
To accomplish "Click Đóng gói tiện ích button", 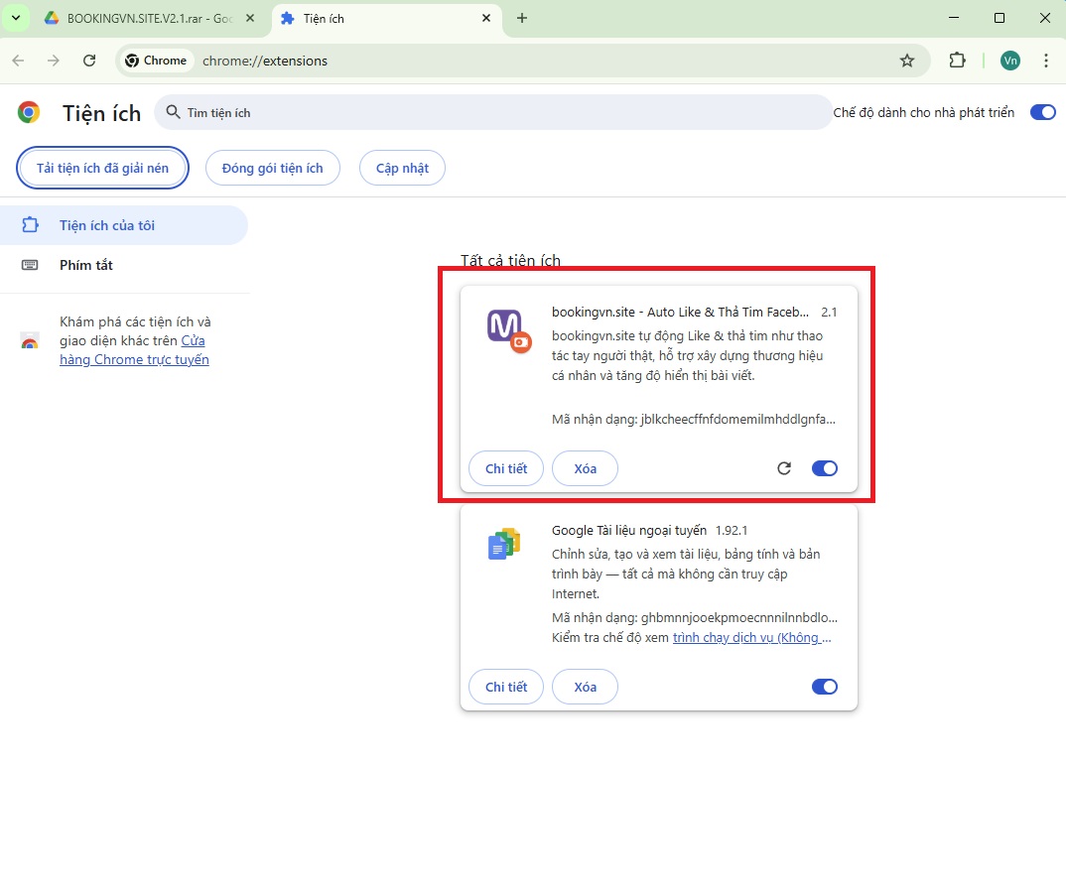I will [273, 168].
